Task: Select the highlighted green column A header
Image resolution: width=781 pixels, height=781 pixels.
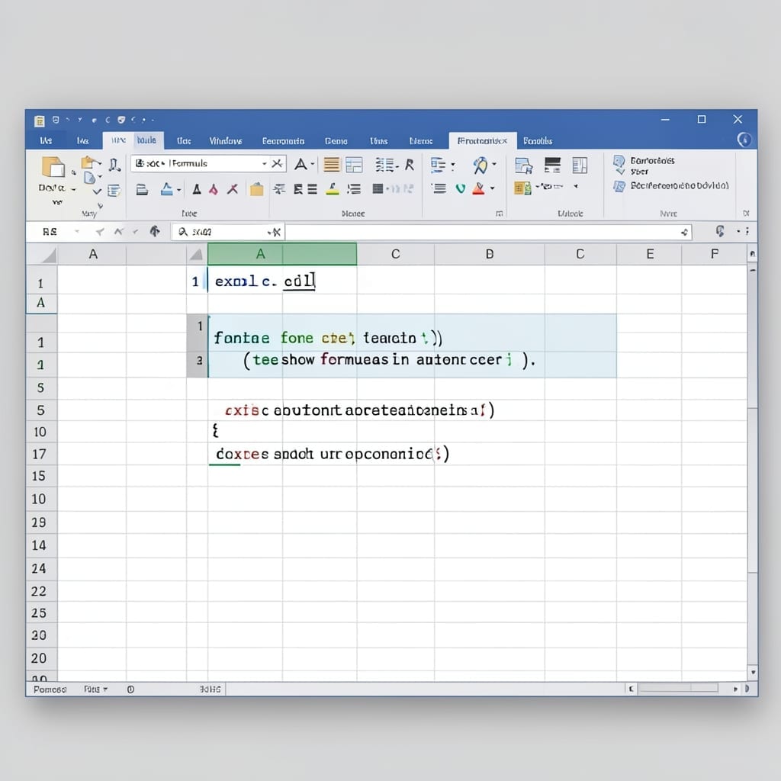Action: [x=282, y=254]
